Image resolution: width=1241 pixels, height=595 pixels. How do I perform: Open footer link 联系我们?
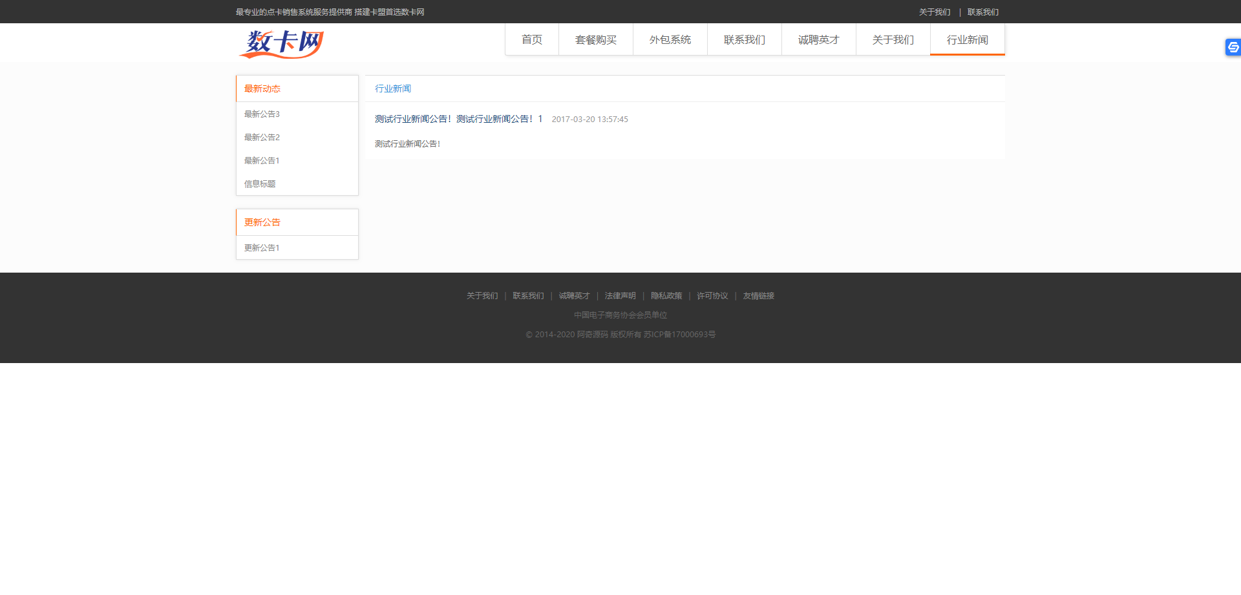click(528, 296)
